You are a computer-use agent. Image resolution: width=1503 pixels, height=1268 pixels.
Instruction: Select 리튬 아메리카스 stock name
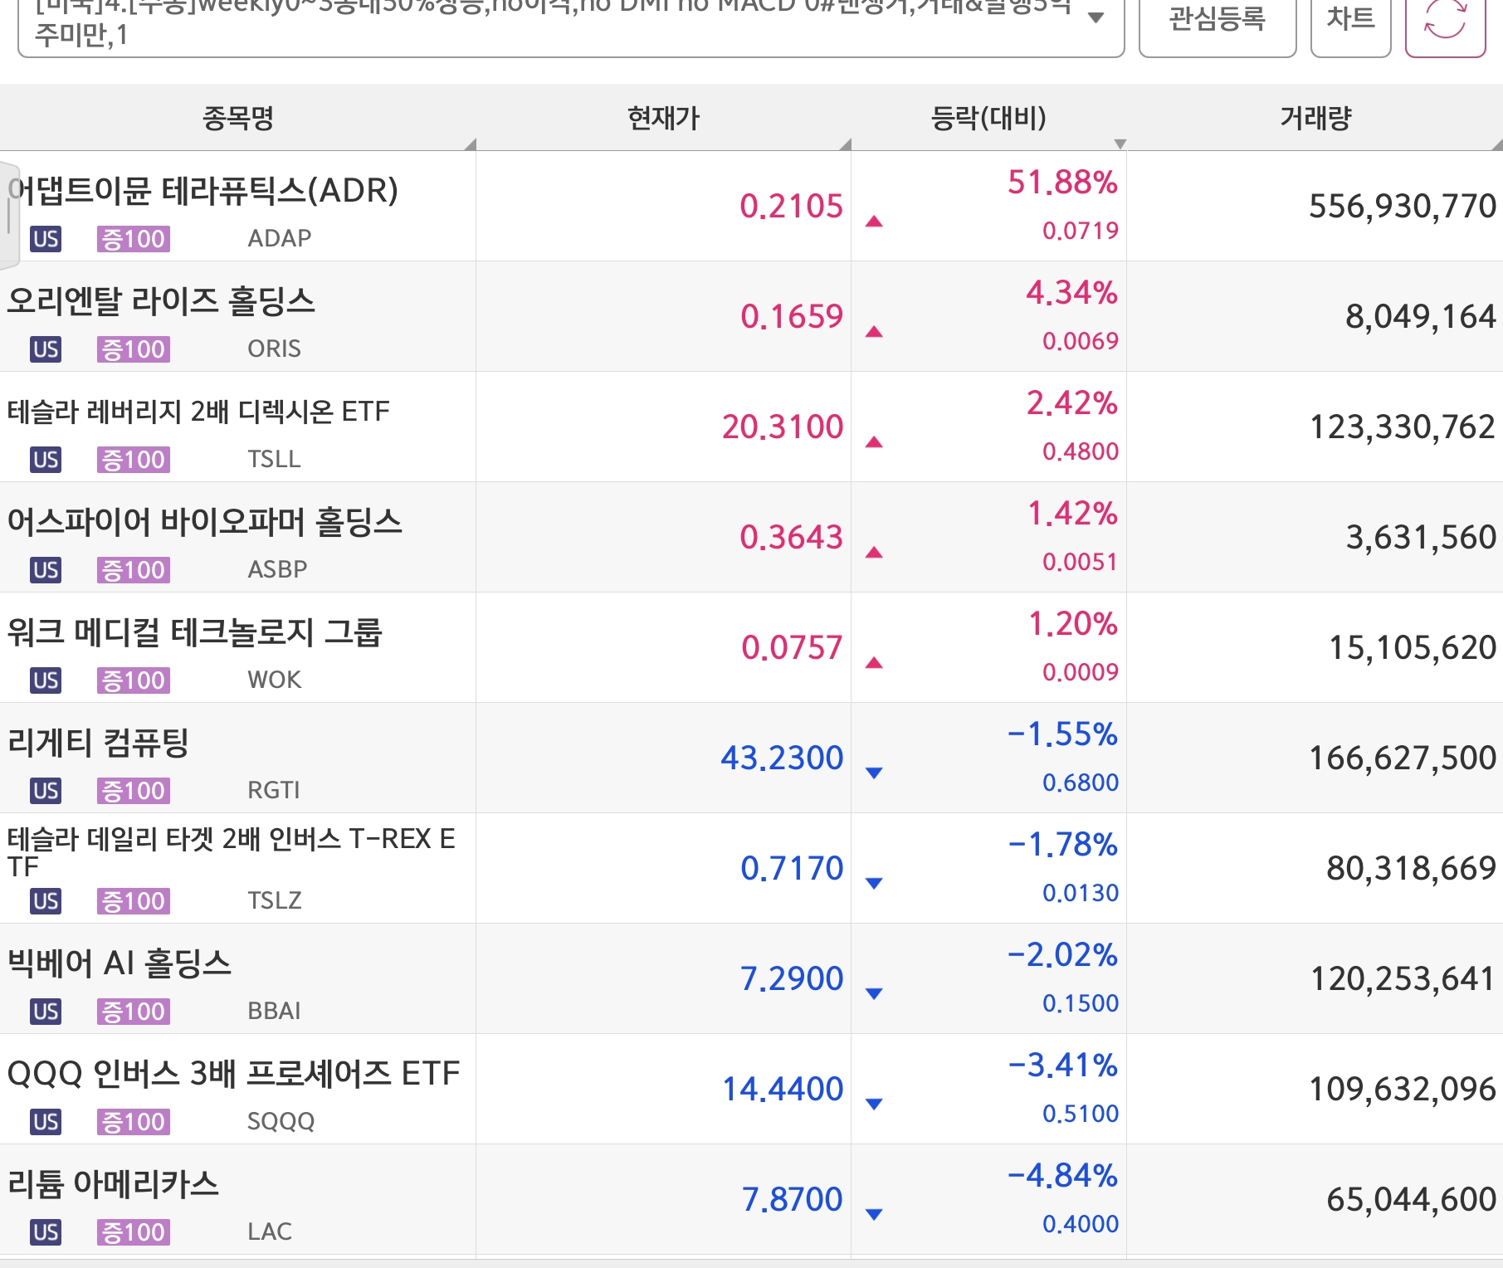(x=113, y=1184)
